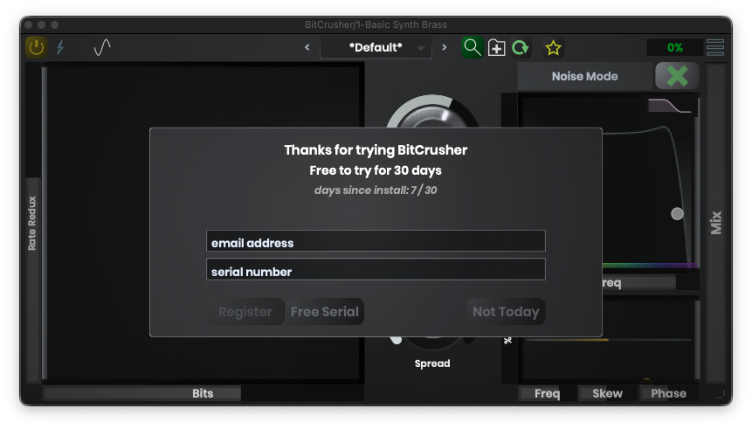Click the Register button
752x429 pixels.
tap(245, 312)
